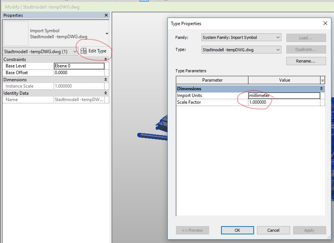Open the Preview pane
The height and width of the screenshot is (243, 334).
pyautogui.click(x=192, y=230)
